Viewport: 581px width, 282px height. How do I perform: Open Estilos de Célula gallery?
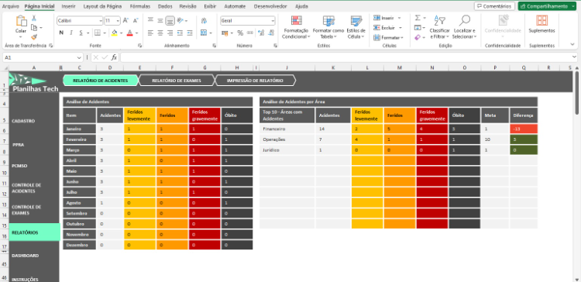tap(356, 28)
